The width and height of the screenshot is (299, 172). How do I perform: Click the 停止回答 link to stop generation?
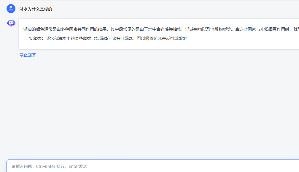27,55
